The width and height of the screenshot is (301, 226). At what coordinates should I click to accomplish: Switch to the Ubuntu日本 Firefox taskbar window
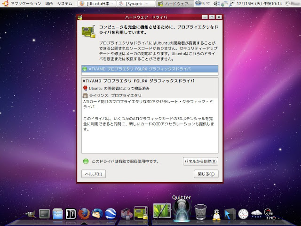pyautogui.click(x=97, y=3)
